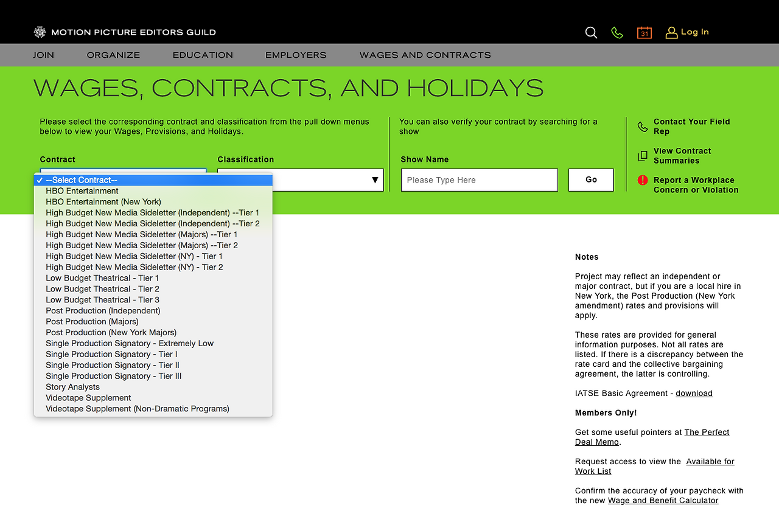Download the IATSE Basic Agreement

pos(694,394)
